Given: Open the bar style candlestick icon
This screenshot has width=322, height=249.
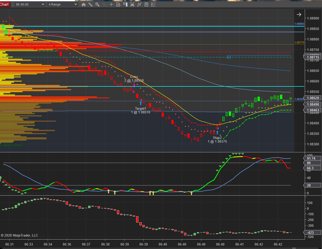Looking at the screenshot, I should (83, 4).
